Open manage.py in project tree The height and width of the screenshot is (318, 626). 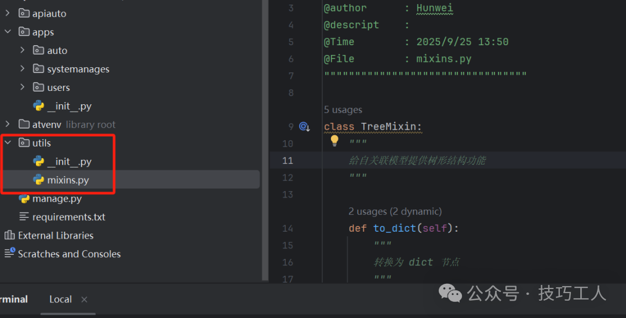point(57,198)
